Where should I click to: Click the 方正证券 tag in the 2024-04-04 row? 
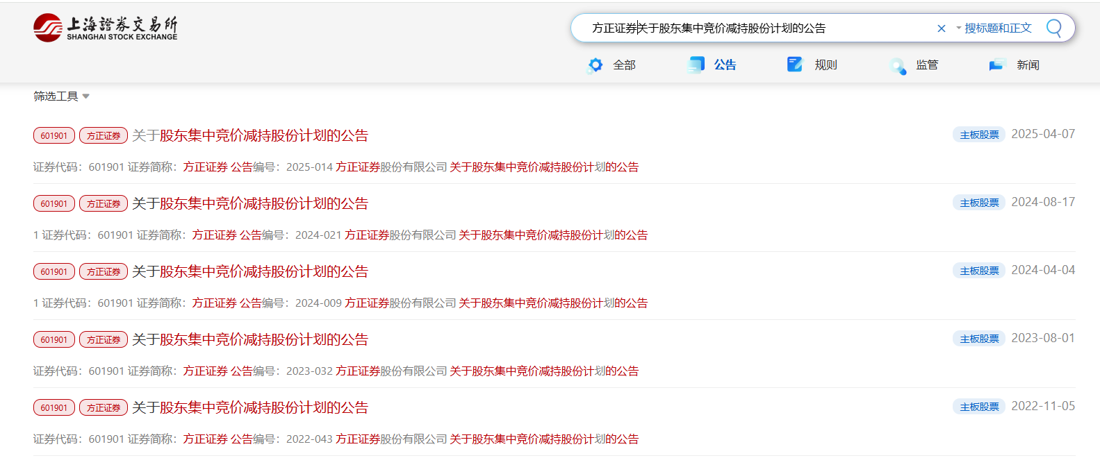(x=104, y=271)
